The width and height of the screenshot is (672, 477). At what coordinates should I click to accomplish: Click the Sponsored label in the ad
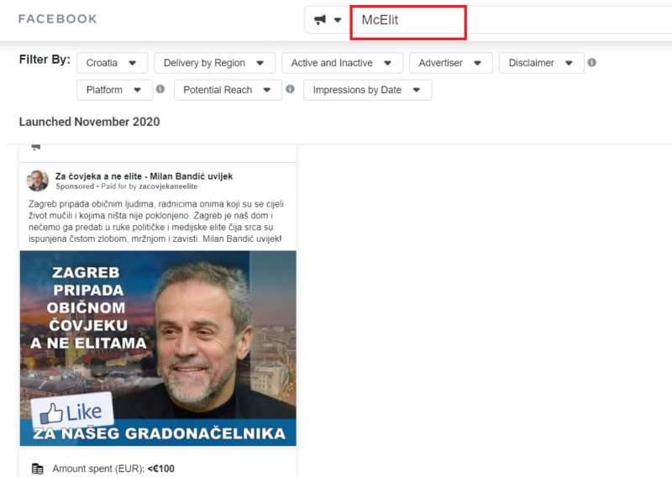point(75,186)
